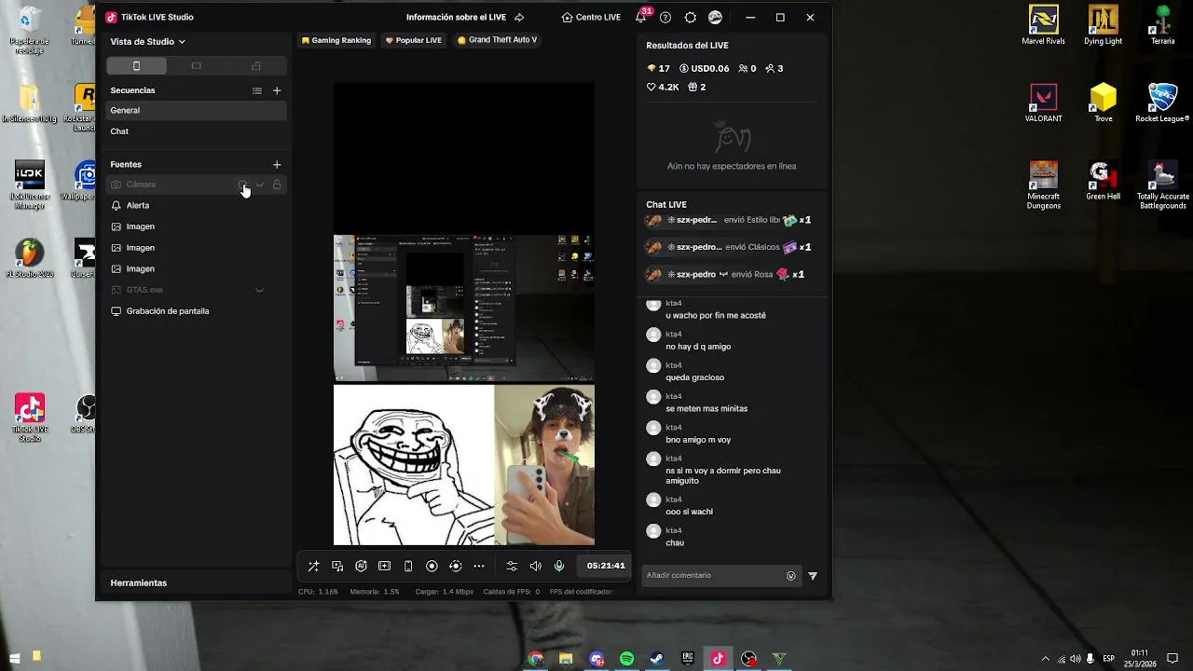Open the help question mark icon
The image size is (1193, 671).
(x=665, y=17)
